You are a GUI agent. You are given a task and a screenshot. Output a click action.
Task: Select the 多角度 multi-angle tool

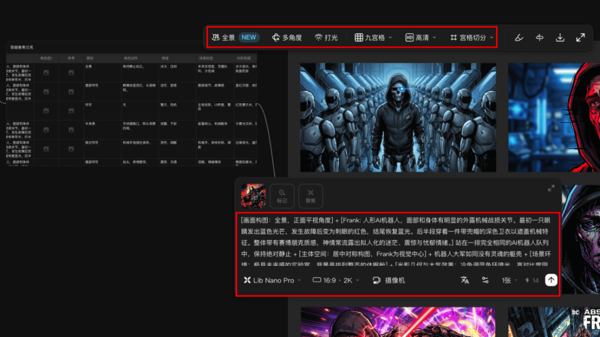(x=287, y=38)
